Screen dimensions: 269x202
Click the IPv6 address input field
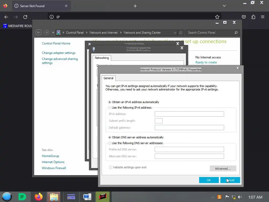tap(189, 114)
